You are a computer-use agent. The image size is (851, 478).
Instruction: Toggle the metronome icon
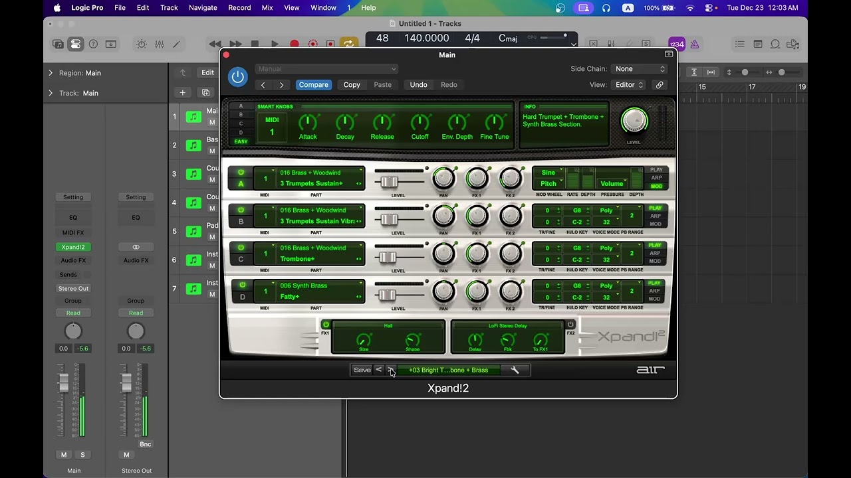(694, 44)
